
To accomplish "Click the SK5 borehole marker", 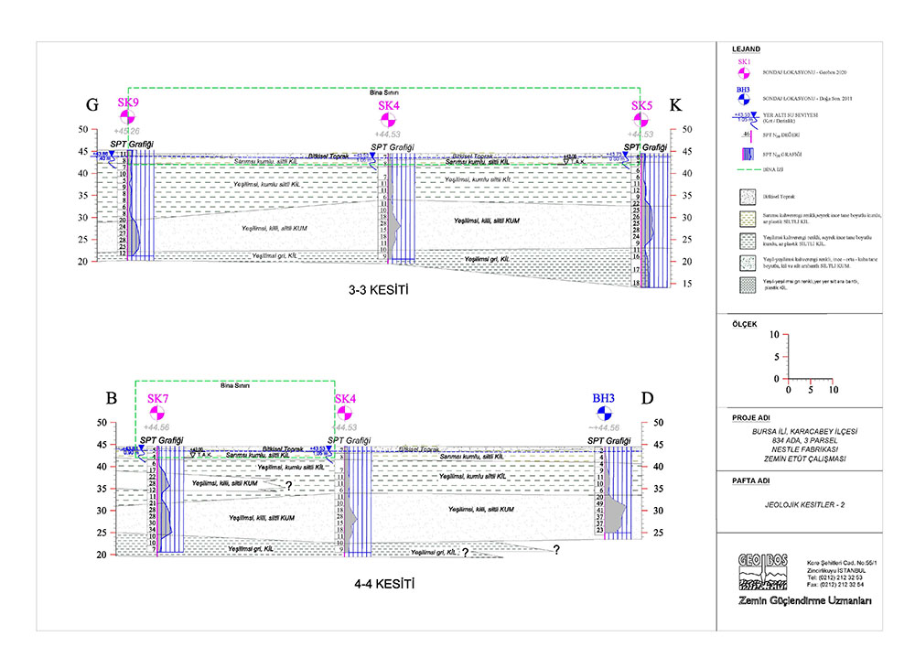I will point(642,122).
